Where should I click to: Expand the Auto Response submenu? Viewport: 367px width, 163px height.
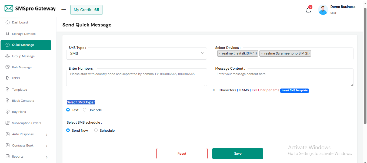(47, 135)
